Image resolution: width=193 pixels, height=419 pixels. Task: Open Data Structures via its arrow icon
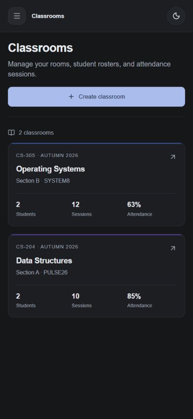click(173, 248)
